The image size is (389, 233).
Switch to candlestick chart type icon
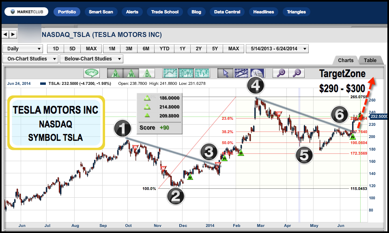[186, 73]
